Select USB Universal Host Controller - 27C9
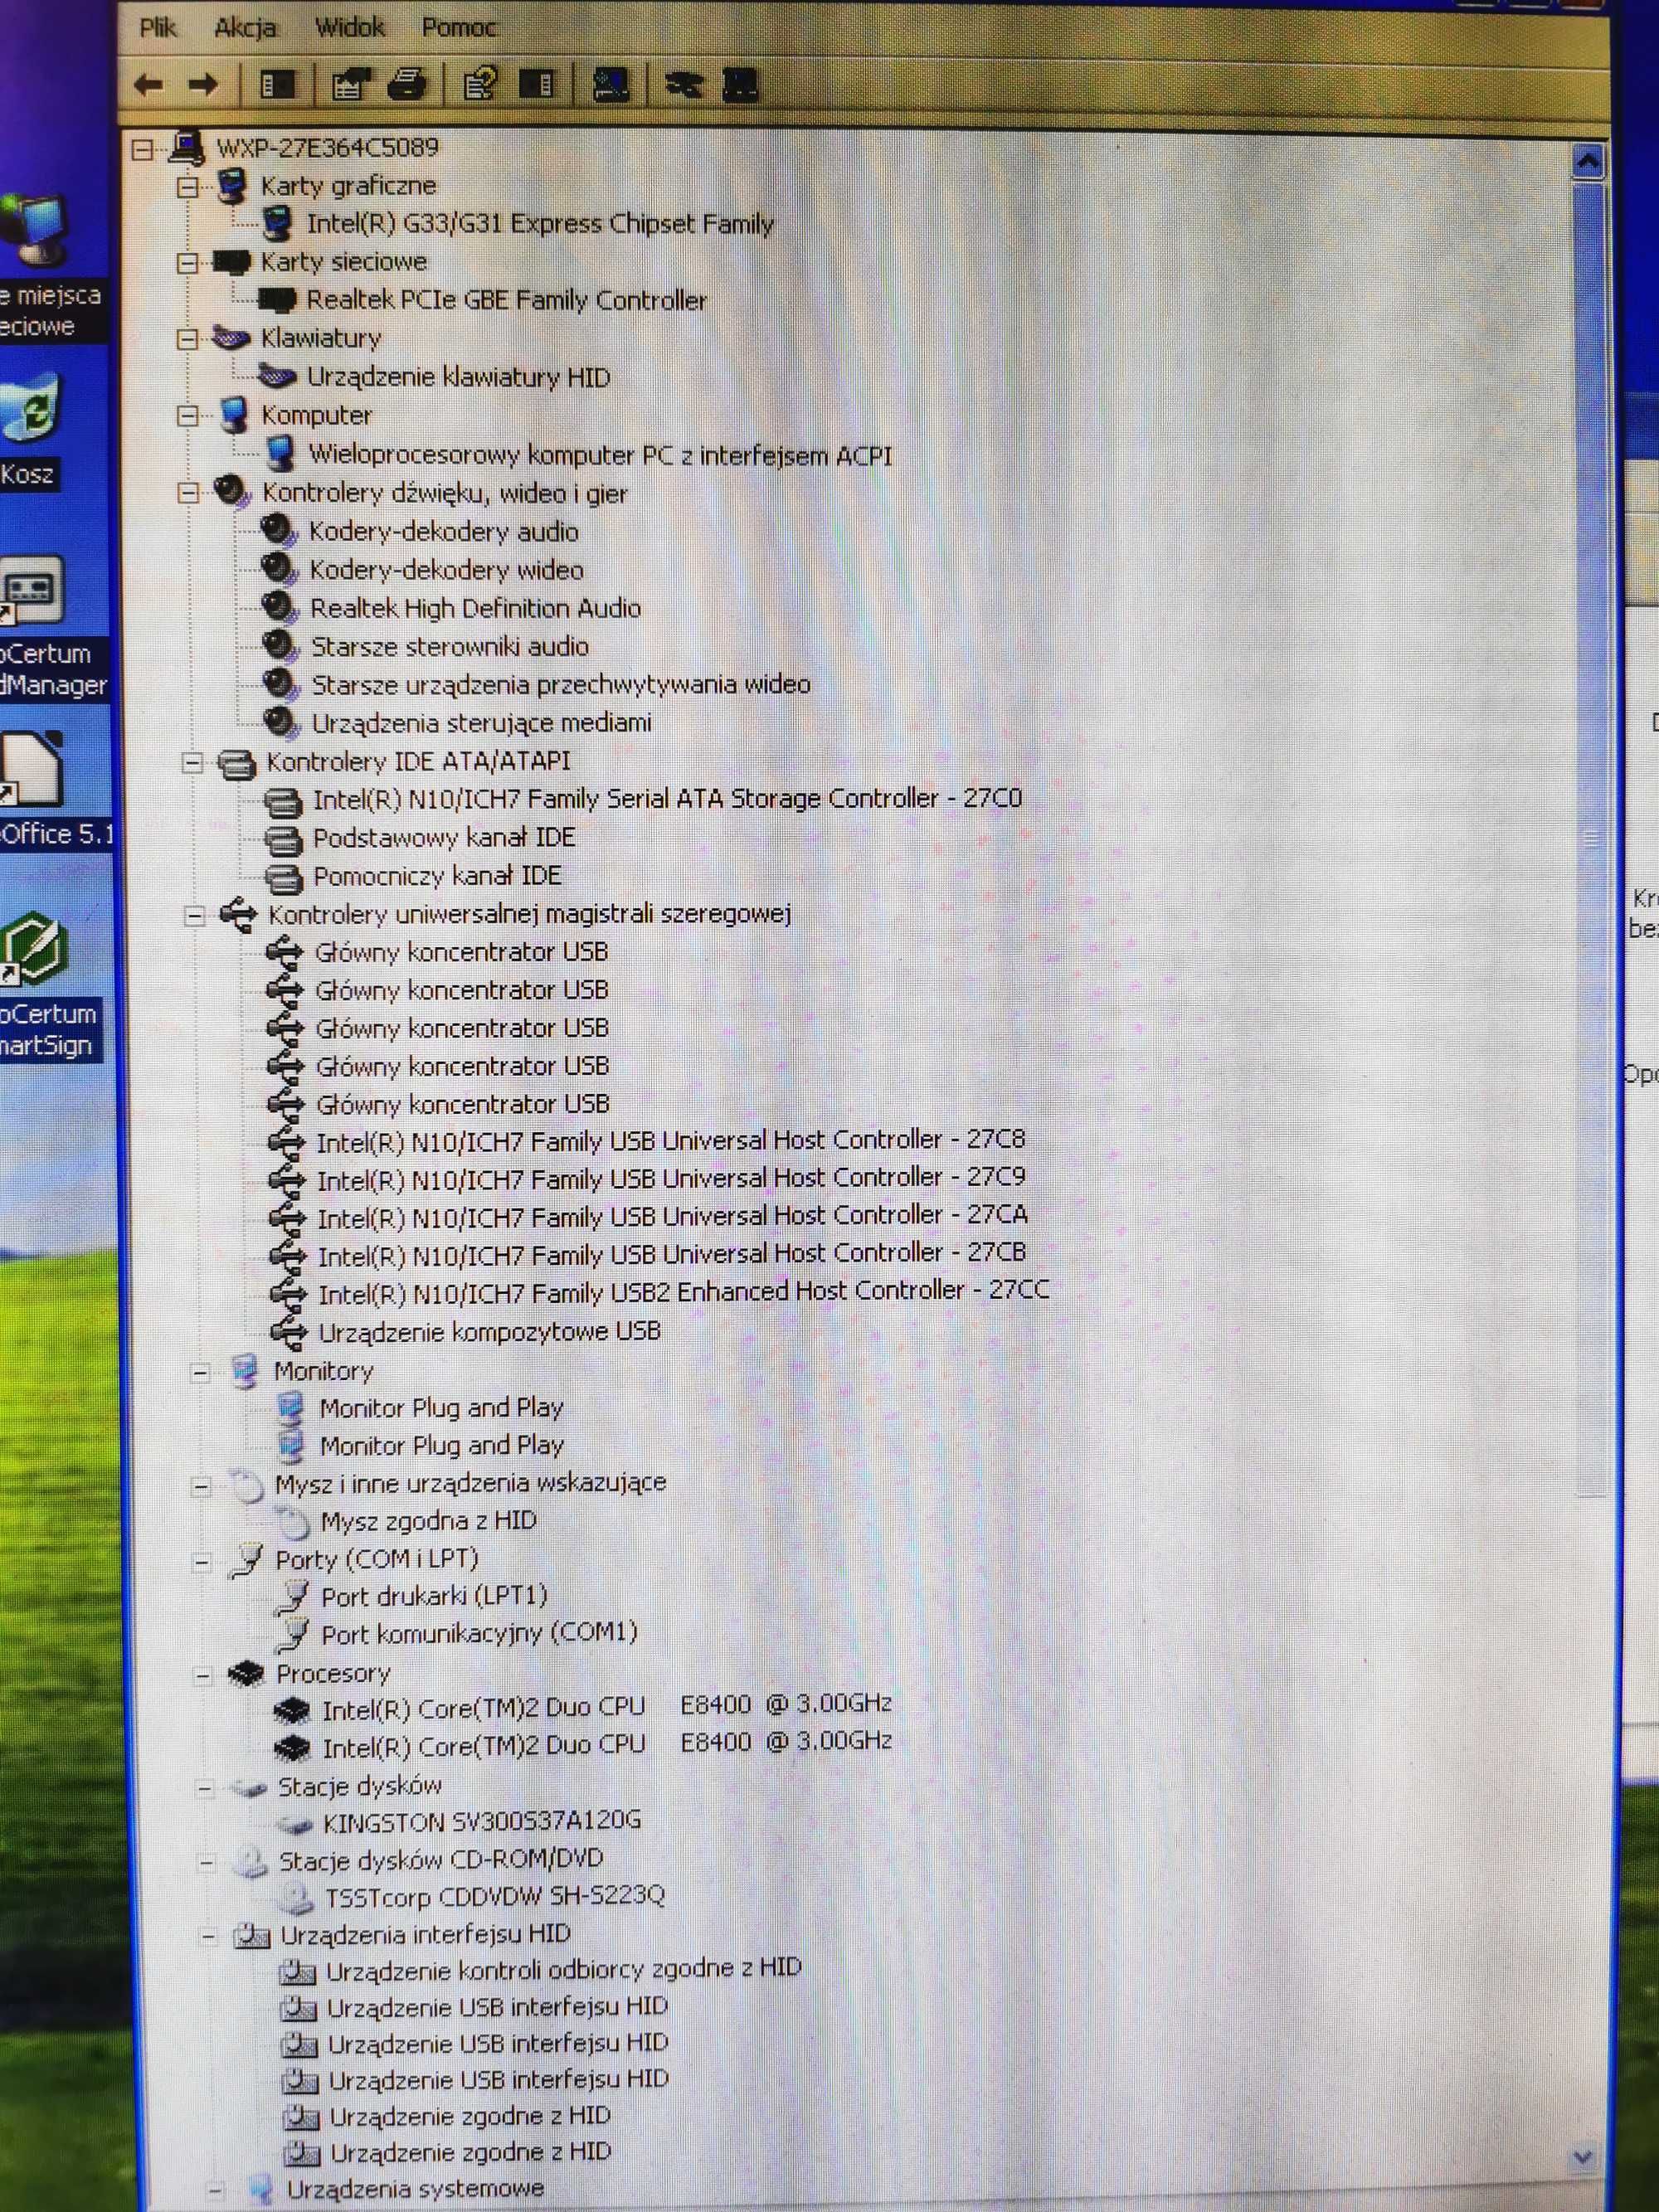Viewport: 1659px width, 2212px height. 671,1179
